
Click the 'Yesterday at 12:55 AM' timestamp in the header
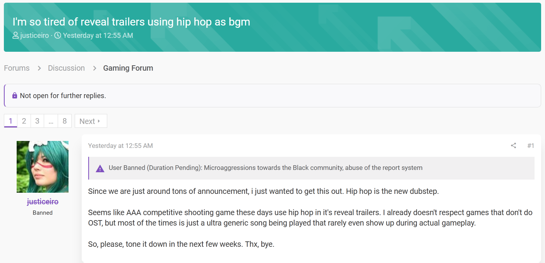tap(98, 36)
